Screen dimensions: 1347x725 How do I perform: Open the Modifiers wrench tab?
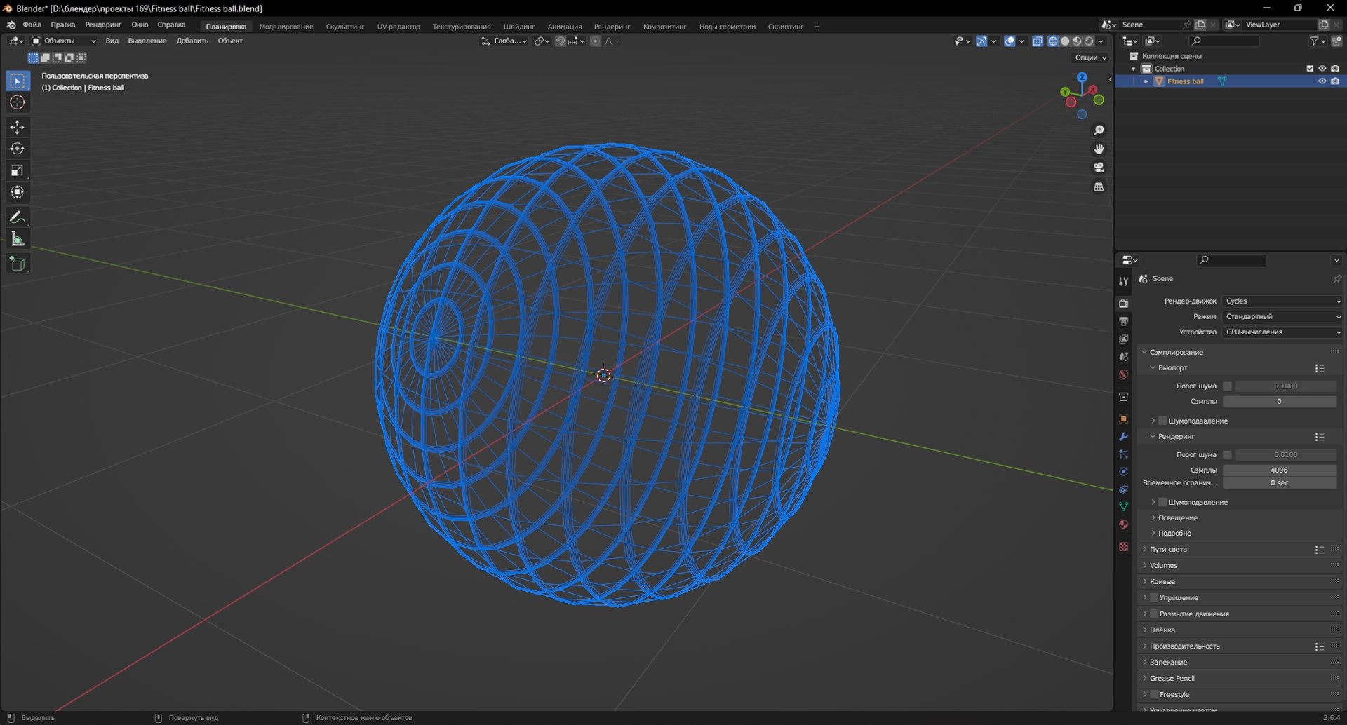coord(1124,436)
